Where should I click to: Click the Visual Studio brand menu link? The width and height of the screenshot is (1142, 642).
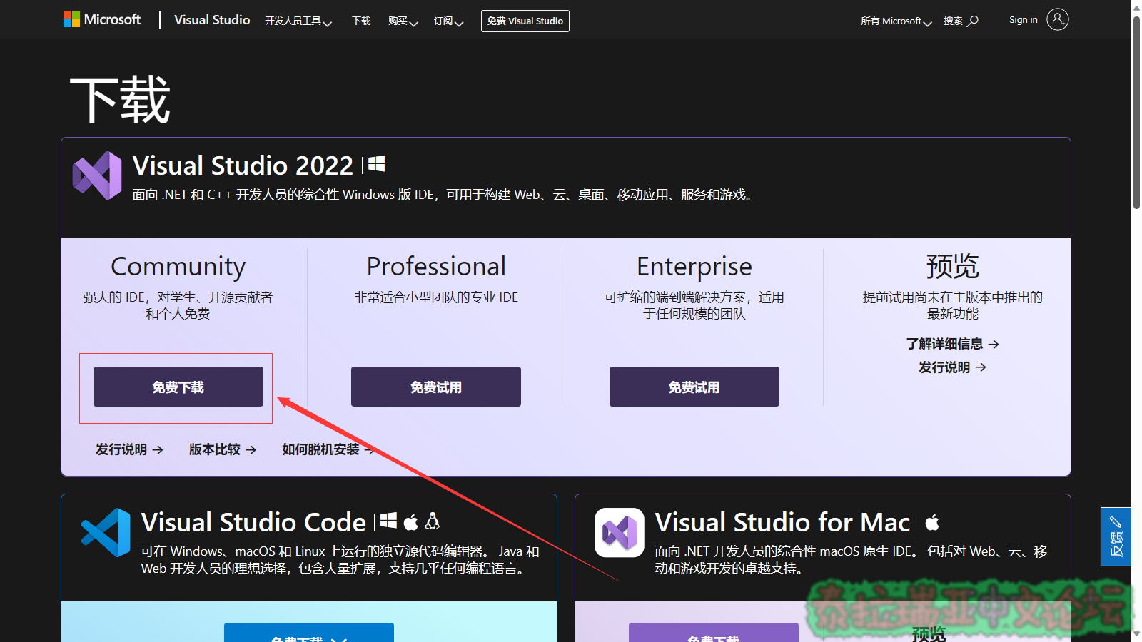pos(212,20)
